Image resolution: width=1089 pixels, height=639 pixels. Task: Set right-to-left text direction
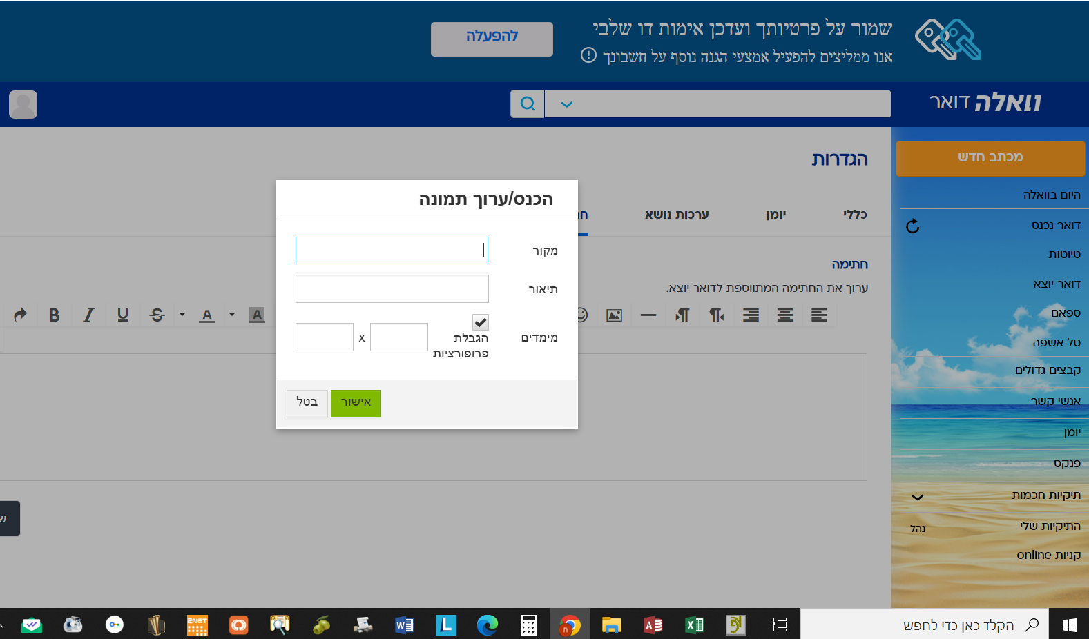pos(717,315)
